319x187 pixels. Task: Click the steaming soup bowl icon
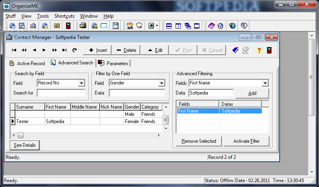[x=130, y=26]
